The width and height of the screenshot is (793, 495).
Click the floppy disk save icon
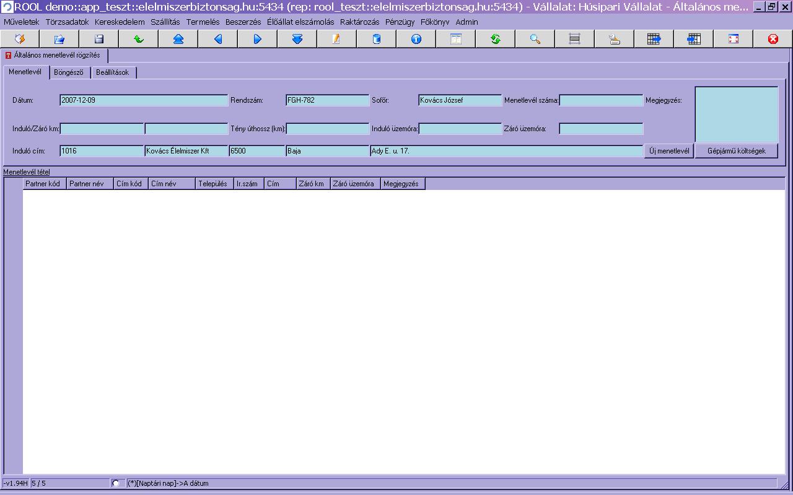99,39
